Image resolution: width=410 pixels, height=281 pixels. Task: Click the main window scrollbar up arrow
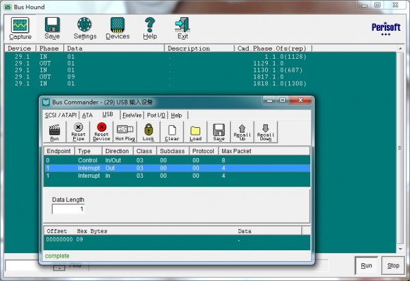pyautogui.click(x=400, y=49)
